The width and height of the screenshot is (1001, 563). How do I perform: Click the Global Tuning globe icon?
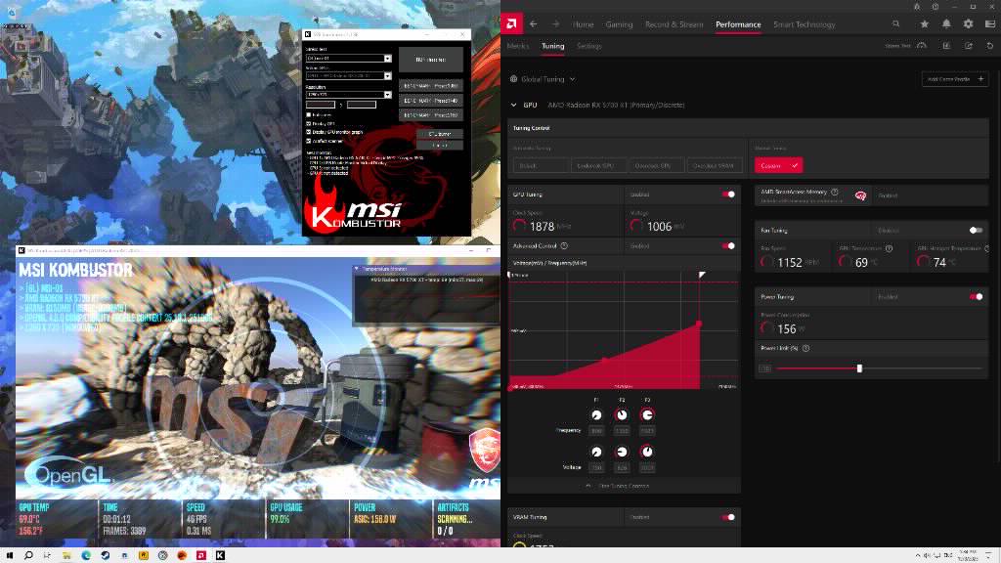click(x=513, y=79)
